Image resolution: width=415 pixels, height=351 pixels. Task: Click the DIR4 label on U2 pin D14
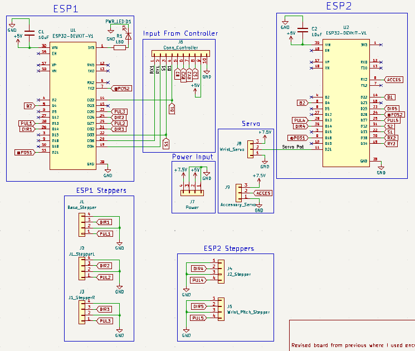click(x=300, y=126)
